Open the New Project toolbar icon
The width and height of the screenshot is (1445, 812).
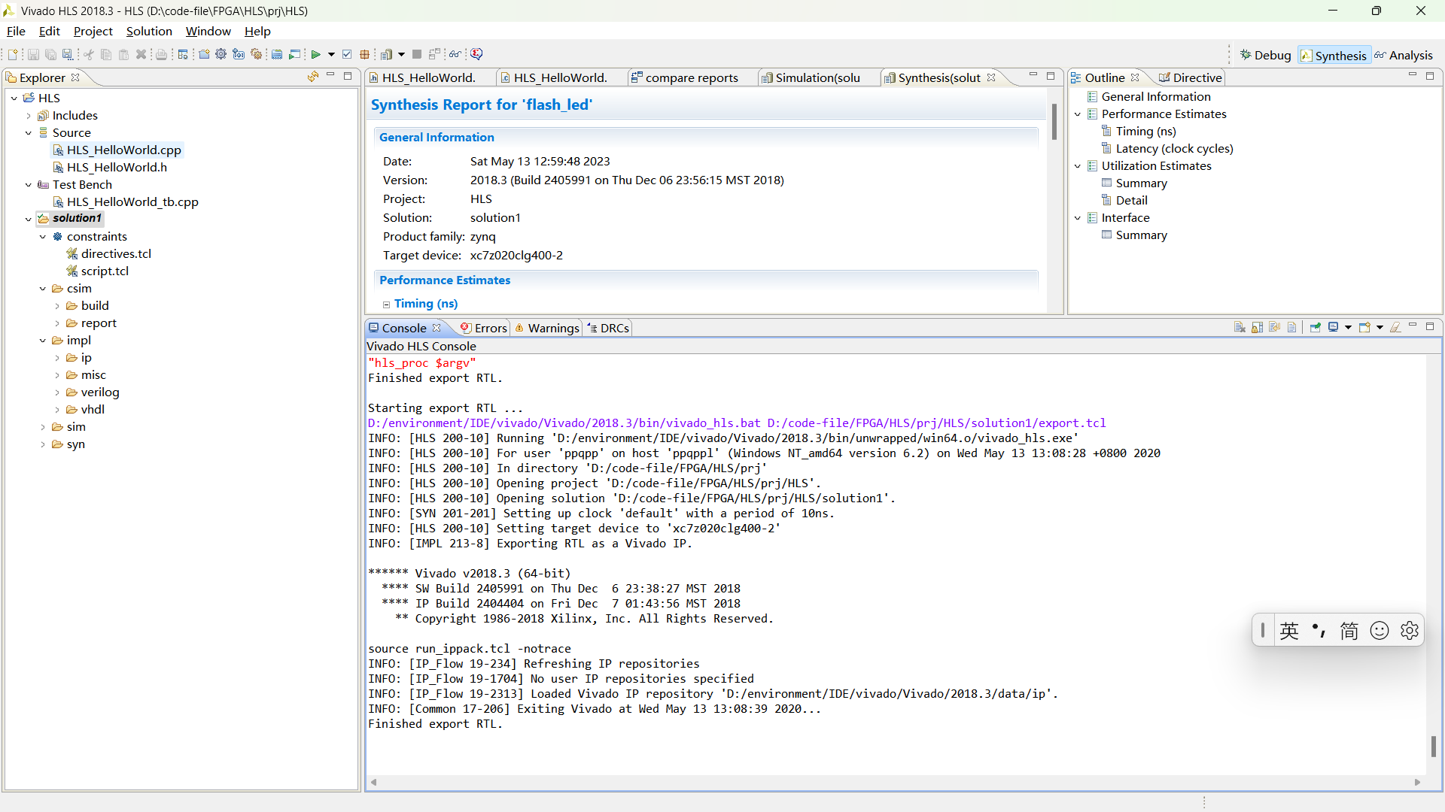point(204,54)
